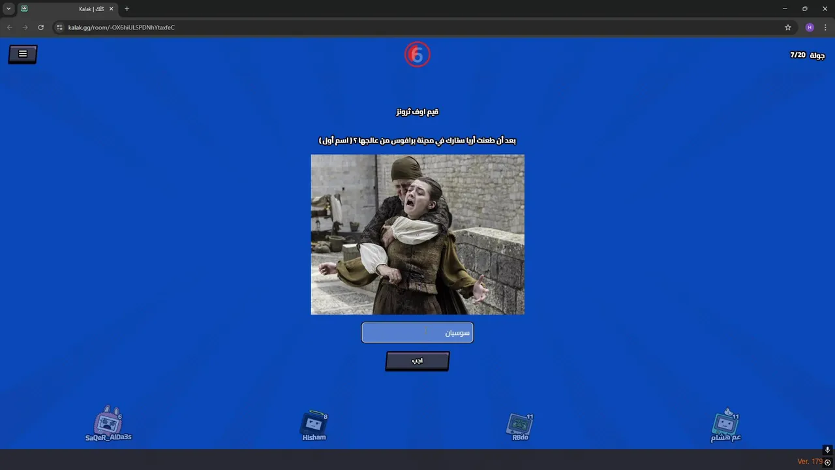Screen dimensions: 835x470
Task: Go forward in browser history
Action: click(25, 27)
